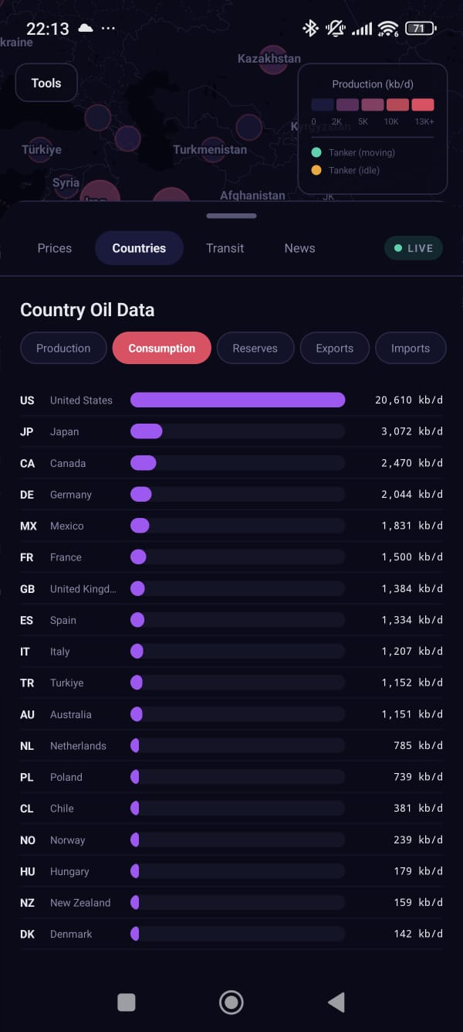
Task: Tap the orange Tanker (idle) legend dot
Action: pos(316,170)
